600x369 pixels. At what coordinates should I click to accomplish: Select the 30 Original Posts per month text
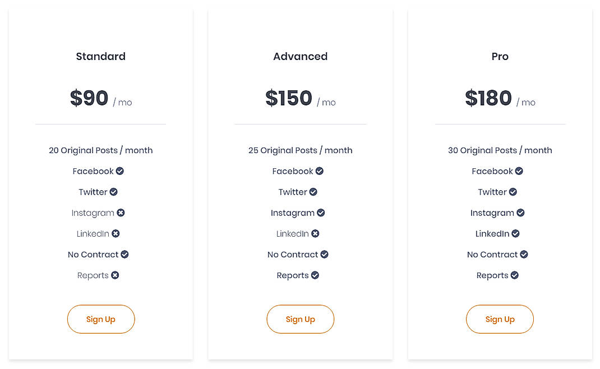500,150
